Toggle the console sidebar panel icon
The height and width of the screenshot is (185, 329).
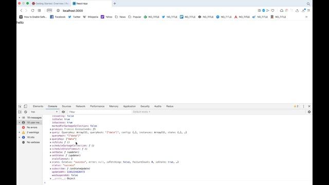pyautogui.click(x=20, y=112)
